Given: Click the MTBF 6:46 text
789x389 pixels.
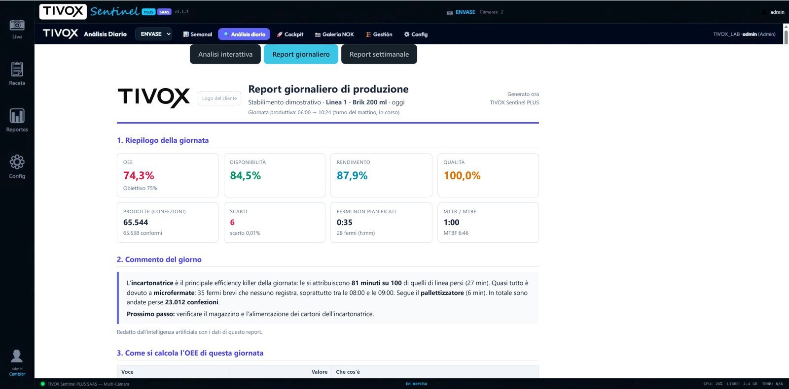Looking at the screenshot, I should [456, 233].
